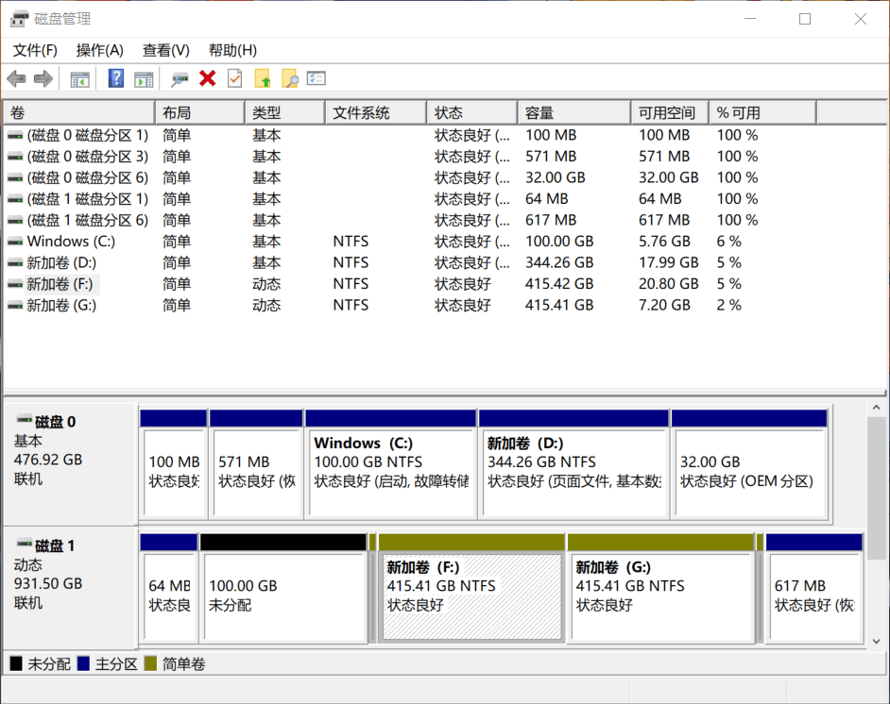Click the blue 主分区 legend swatch

coord(83,663)
